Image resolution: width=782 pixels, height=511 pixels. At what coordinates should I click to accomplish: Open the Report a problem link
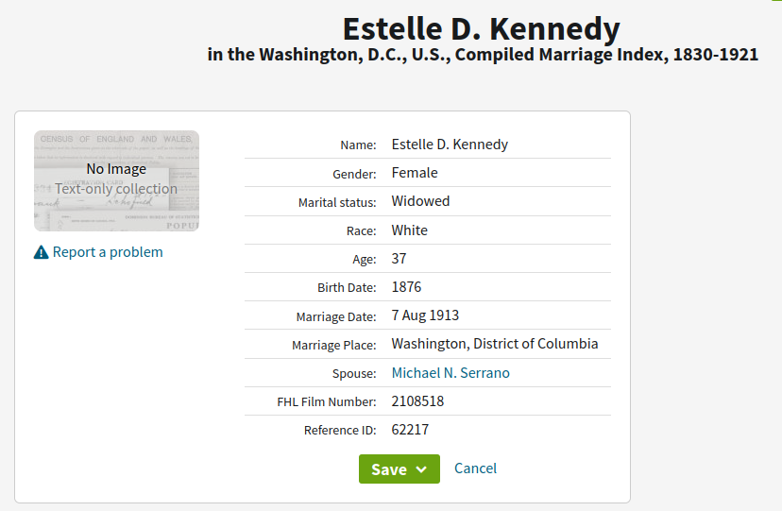(x=108, y=252)
